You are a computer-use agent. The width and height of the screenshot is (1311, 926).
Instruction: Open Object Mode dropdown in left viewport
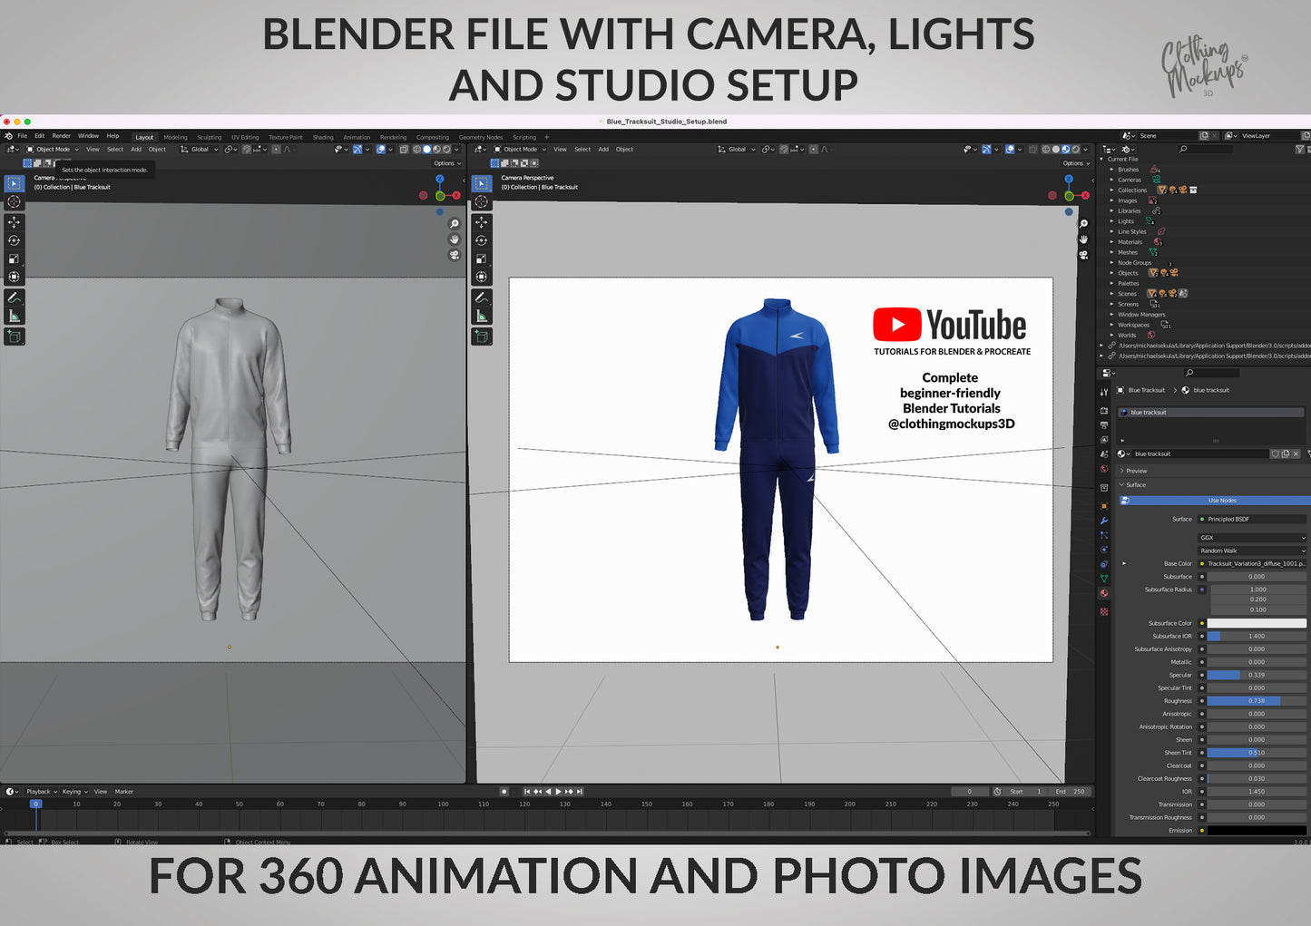53,150
